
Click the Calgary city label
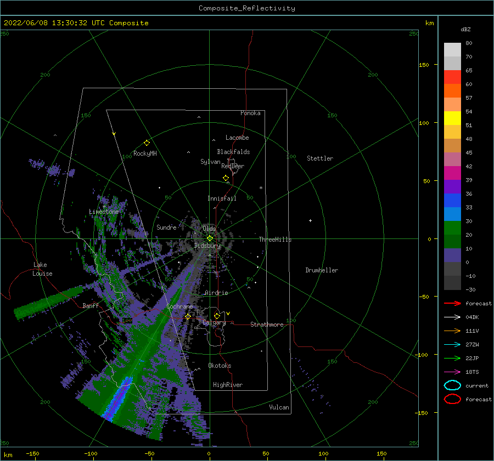coord(214,322)
